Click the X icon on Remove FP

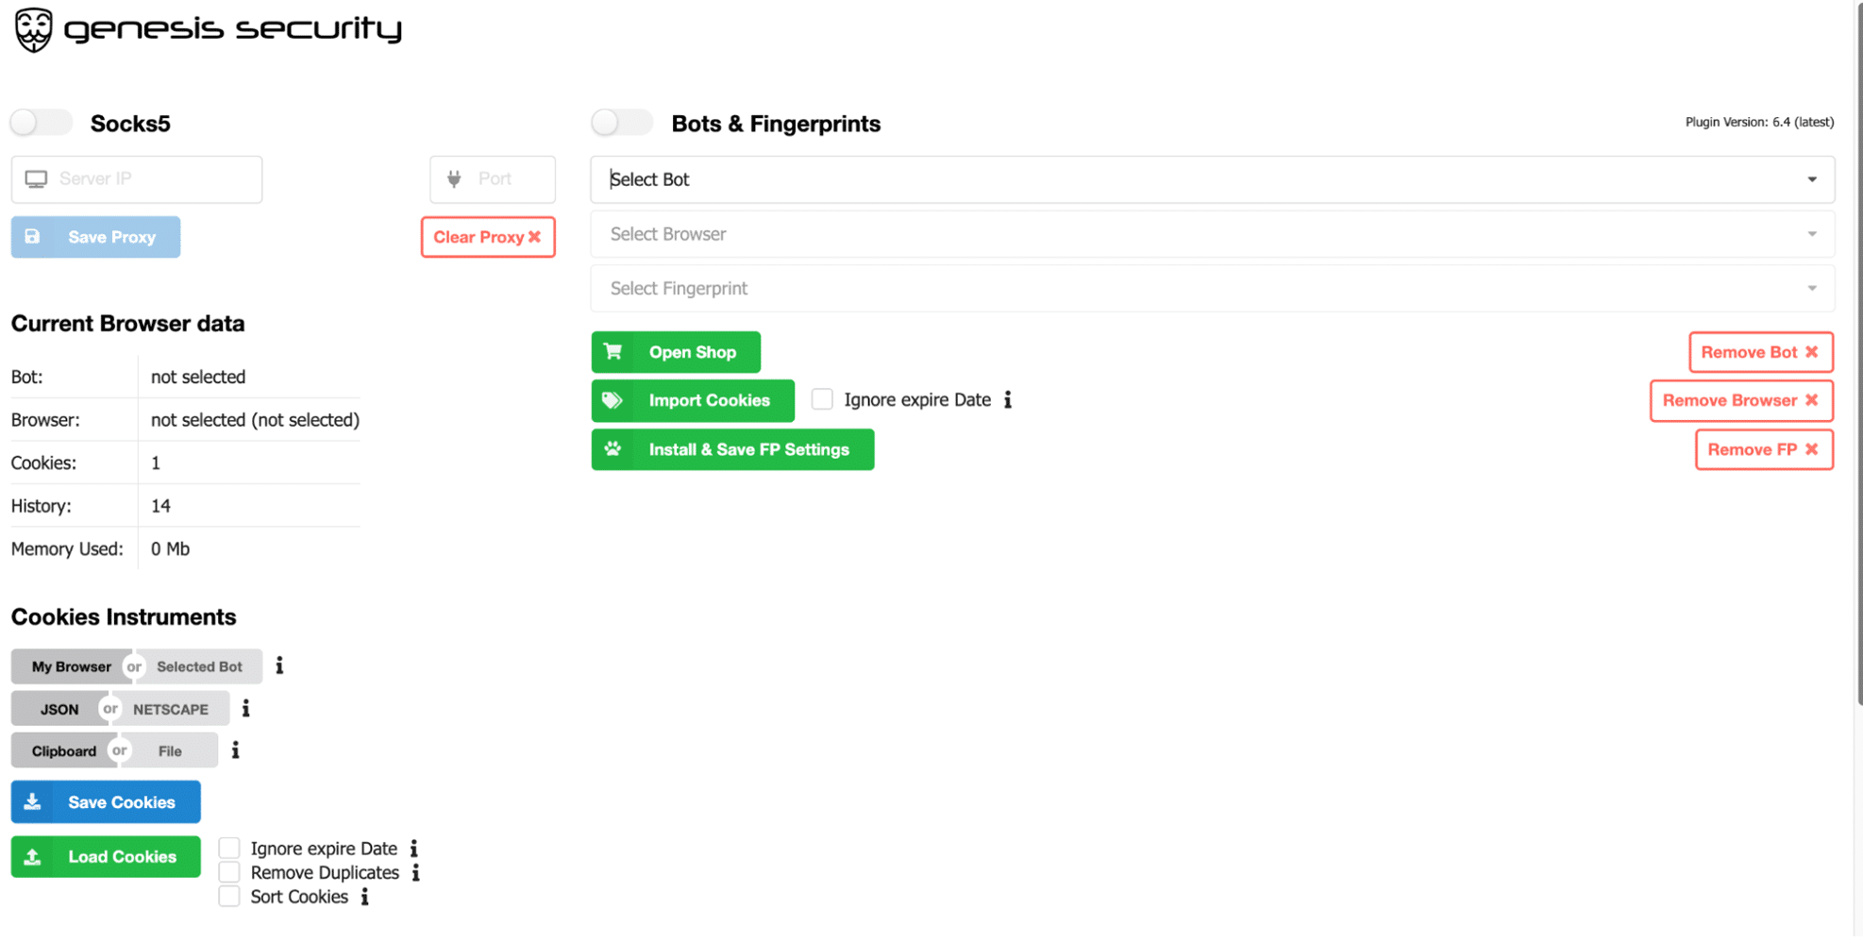(1811, 450)
